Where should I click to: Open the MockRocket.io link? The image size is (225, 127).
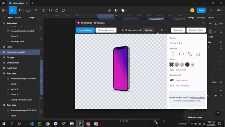point(198,97)
